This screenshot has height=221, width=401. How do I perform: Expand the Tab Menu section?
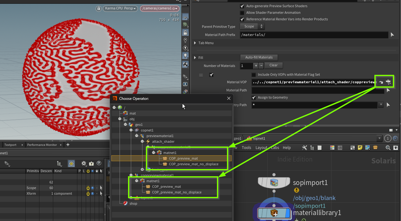click(195, 43)
